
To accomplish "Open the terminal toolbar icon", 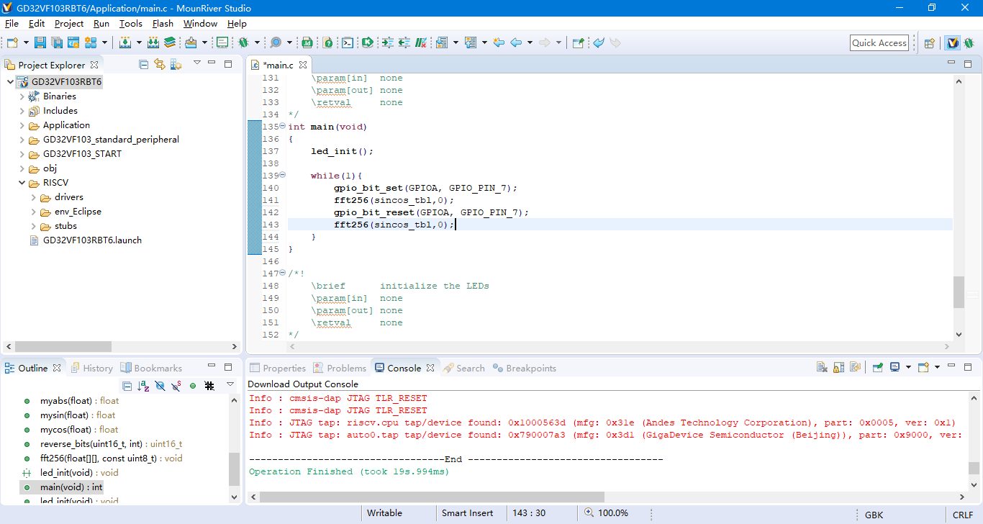I will pos(347,42).
